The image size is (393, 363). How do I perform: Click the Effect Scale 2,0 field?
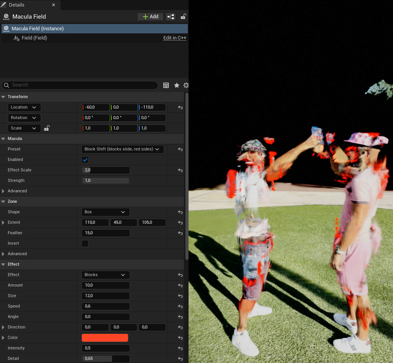pyautogui.click(x=106, y=170)
